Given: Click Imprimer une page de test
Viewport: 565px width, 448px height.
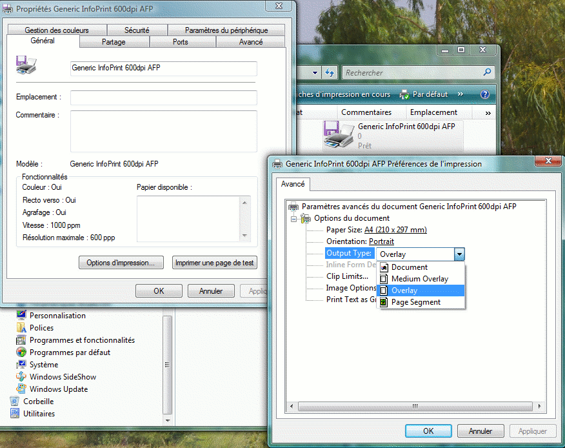Looking at the screenshot, I should (x=214, y=263).
